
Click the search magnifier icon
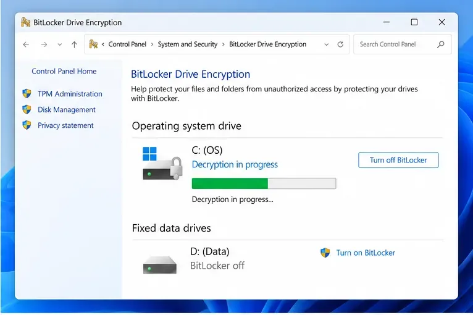click(x=441, y=44)
